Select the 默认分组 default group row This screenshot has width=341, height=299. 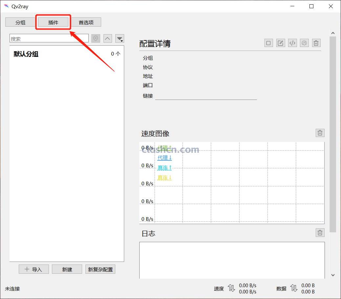click(x=67, y=54)
